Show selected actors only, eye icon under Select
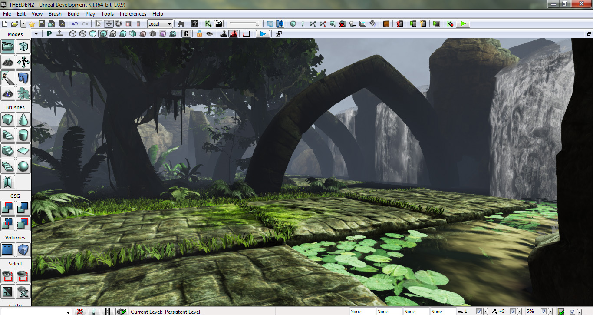This screenshot has height=315, width=593. pos(8,275)
